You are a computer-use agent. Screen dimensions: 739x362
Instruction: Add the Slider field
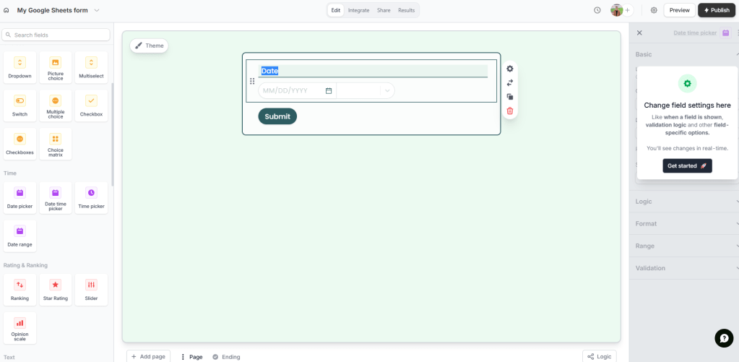pyautogui.click(x=91, y=289)
